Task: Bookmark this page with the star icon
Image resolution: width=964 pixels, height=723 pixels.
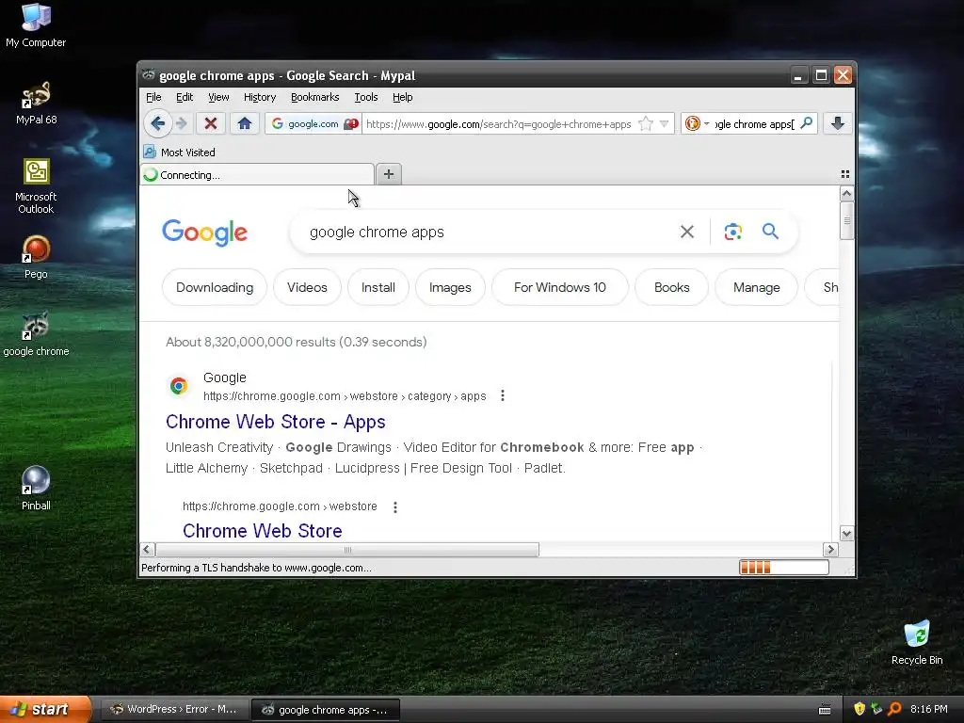Action: pyautogui.click(x=646, y=123)
